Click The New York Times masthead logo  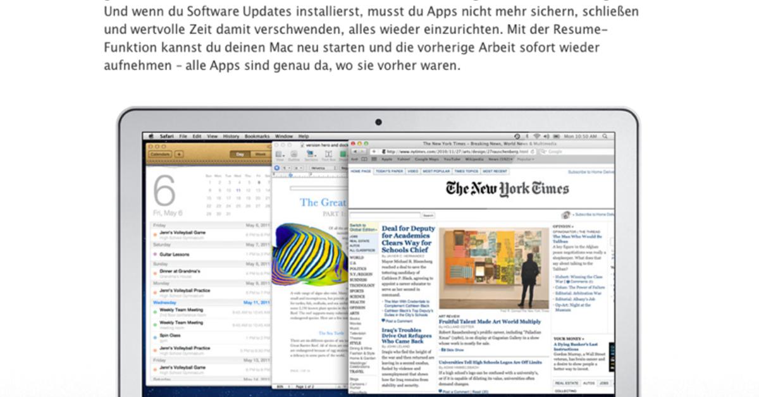click(507, 188)
